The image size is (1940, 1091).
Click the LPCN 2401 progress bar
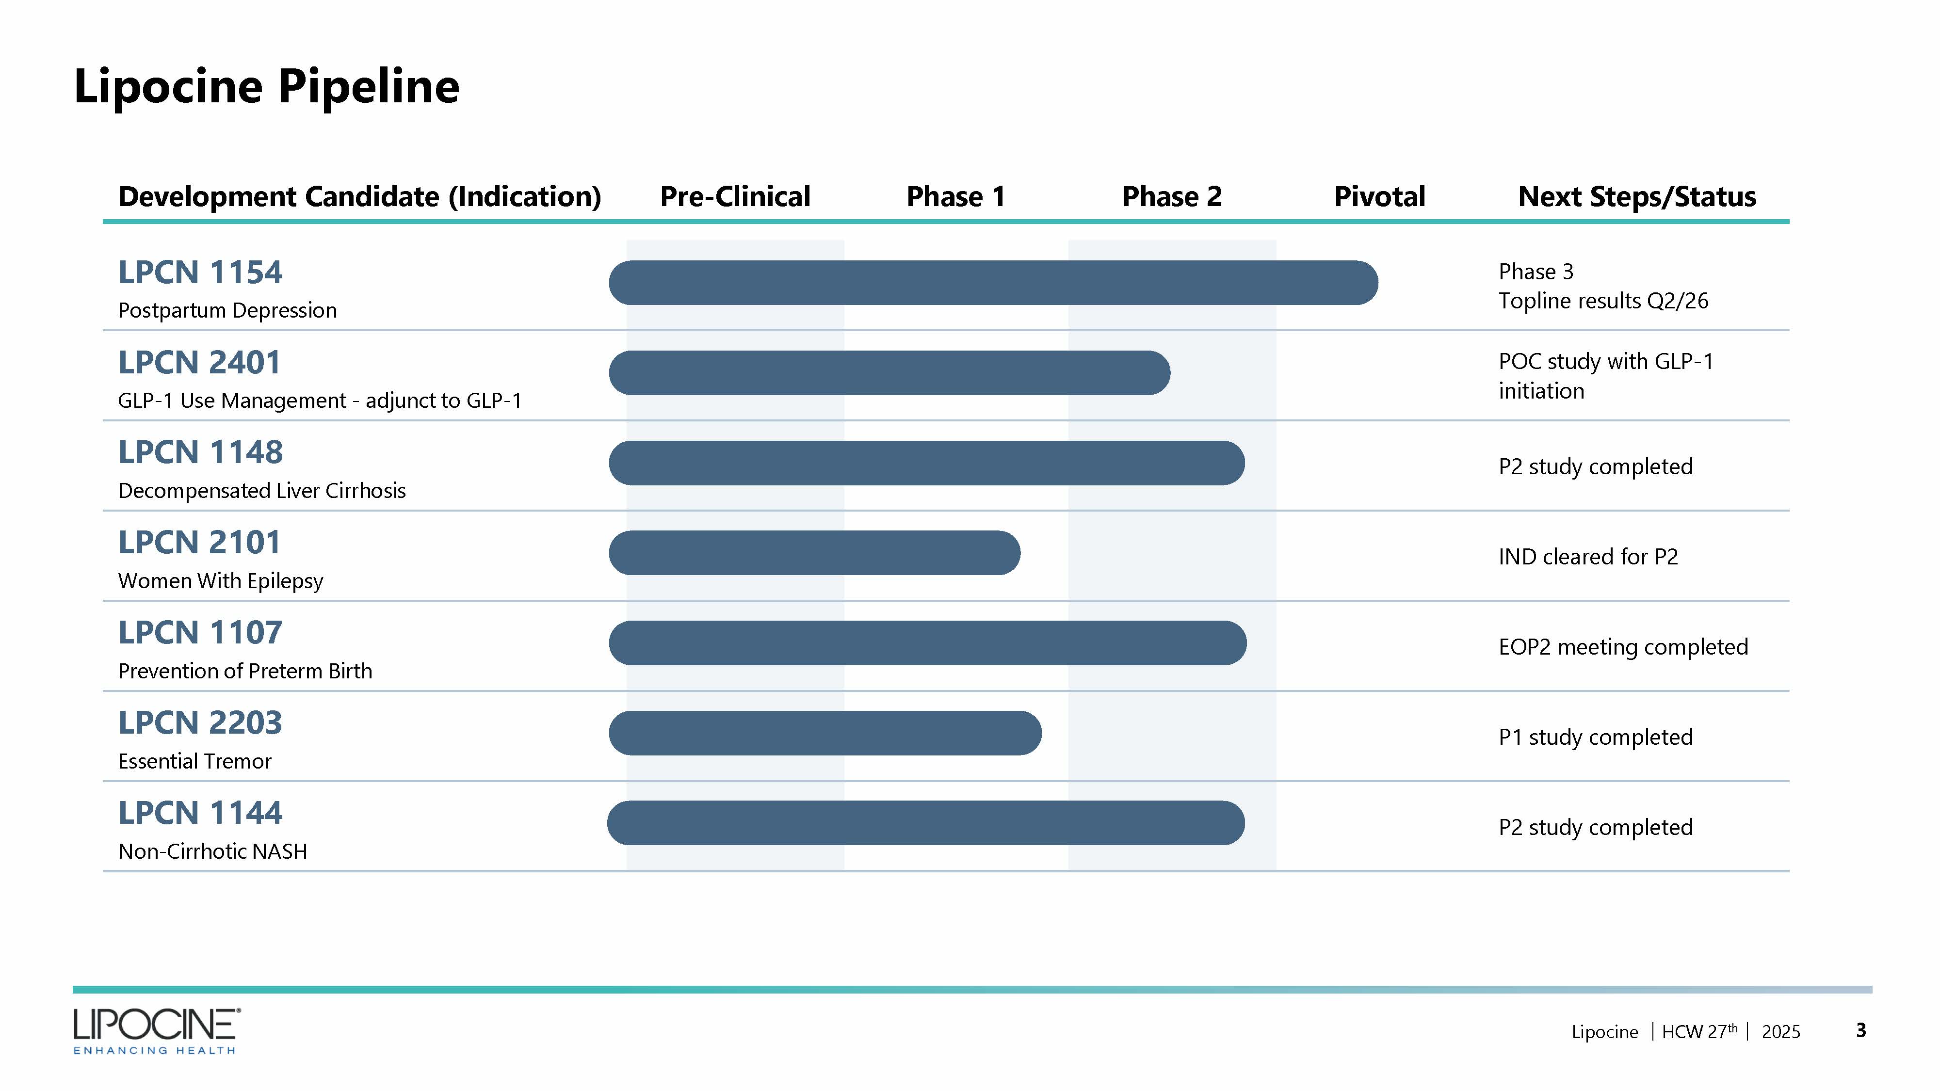pos(889,373)
